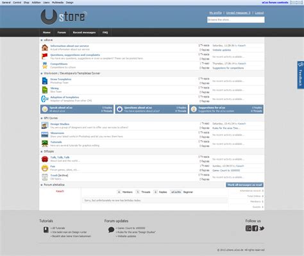The width and height of the screenshot is (304, 256).
Task: Open the Shop menu in the top admin bar
Action: (26, 3)
